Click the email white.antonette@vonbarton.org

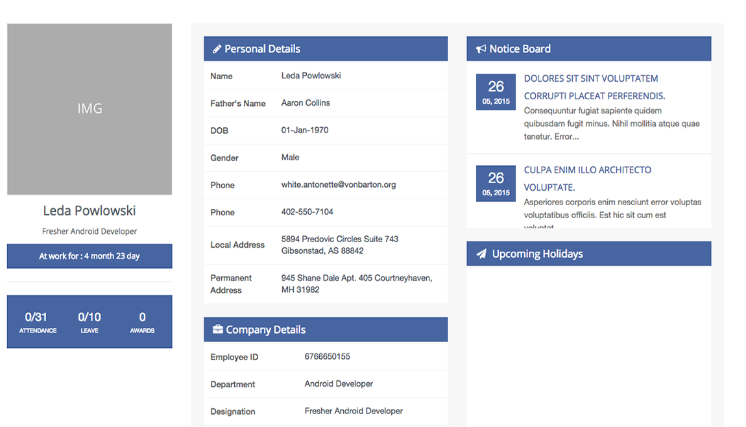pos(338,185)
